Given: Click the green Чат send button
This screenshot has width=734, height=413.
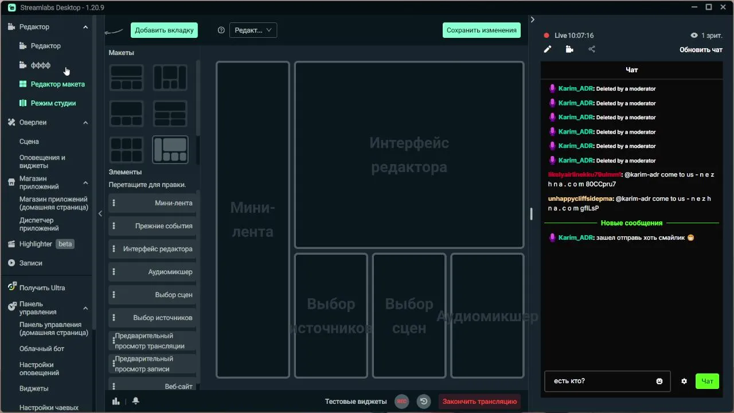Looking at the screenshot, I should point(707,381).
